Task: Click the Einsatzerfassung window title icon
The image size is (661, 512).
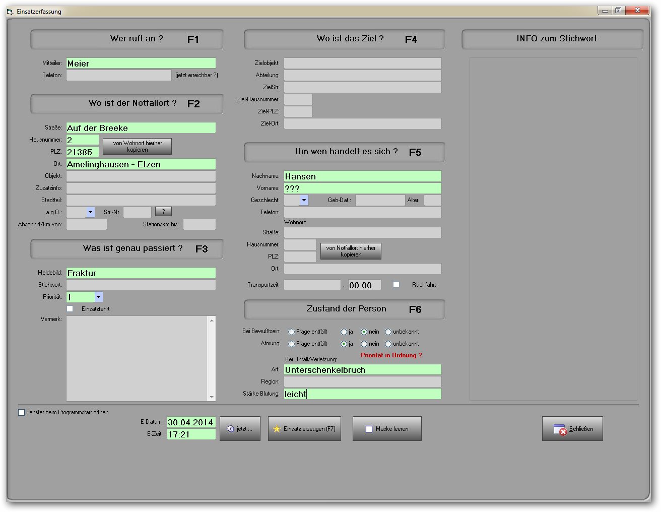Action: [x=10, y=12]
